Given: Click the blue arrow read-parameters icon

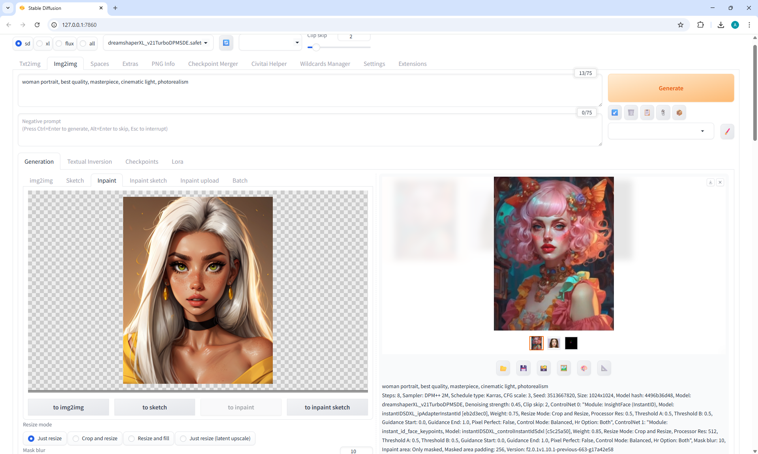Looking at the screenshot, I should [x=615, y=113].
